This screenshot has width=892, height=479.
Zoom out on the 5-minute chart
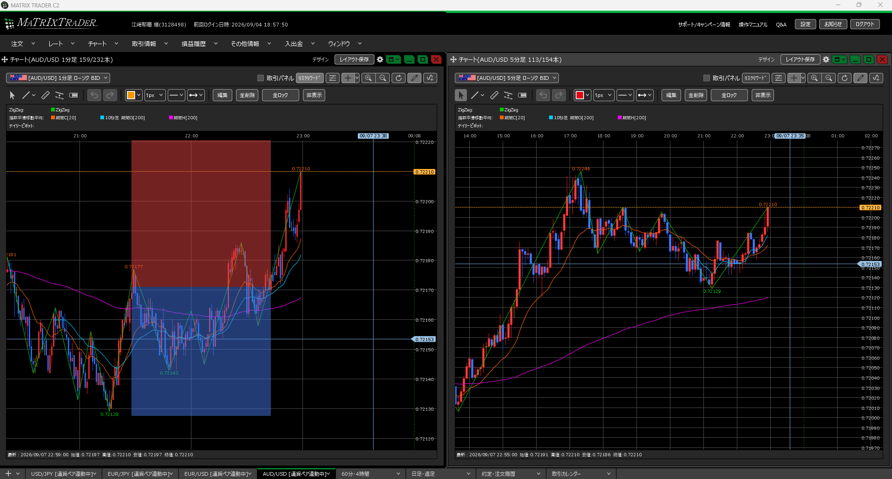829,78
